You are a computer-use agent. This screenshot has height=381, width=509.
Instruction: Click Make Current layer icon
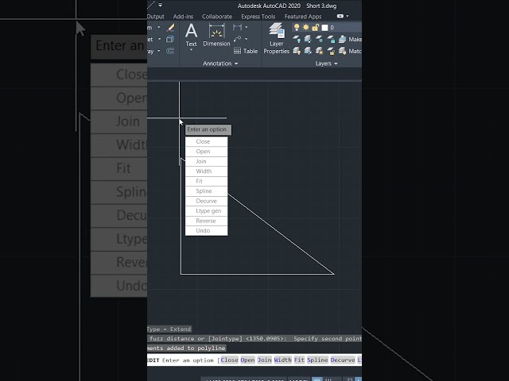(x=343, y=39)
